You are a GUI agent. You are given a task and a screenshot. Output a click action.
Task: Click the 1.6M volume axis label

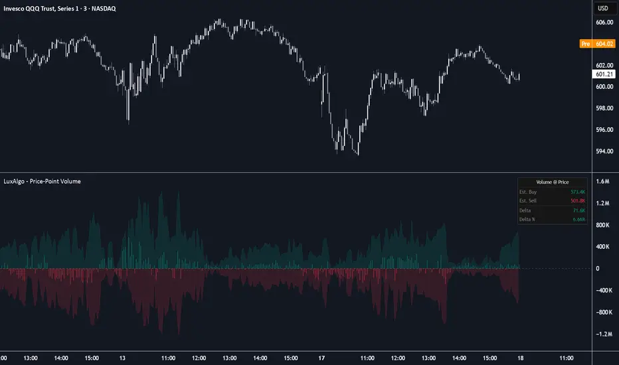click(x=602, y=181)
